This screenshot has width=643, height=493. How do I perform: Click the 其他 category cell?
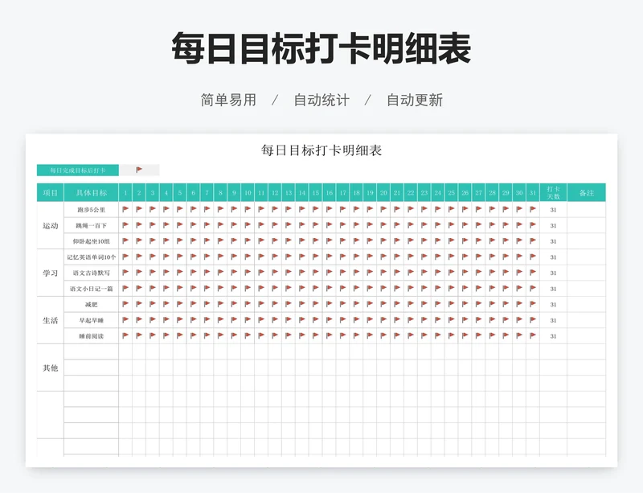tap(51, 368)
